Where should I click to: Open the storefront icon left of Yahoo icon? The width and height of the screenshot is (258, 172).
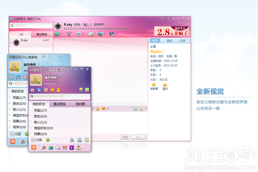click(65, 148)
